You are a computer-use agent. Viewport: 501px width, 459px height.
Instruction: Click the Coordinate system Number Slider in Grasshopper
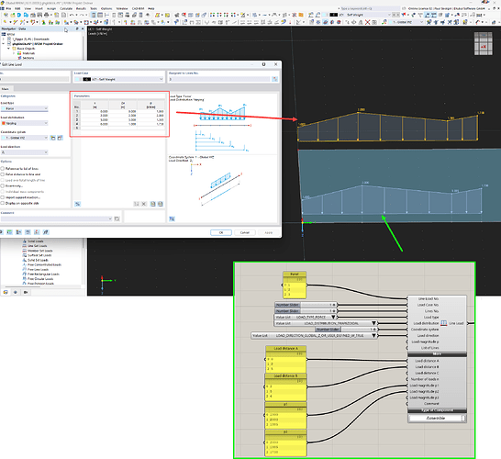(346, 330)
